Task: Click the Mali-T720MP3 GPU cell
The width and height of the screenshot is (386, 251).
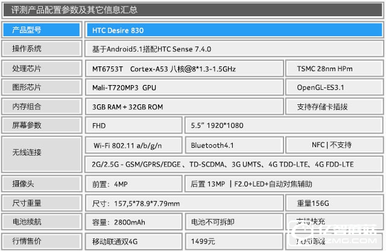Action: pyautogui.click(x=183, y=87)
